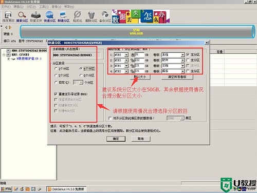Image resolution: width=257 pixels, height=193 pixels.
Task: Click the 取消 cancel button
Action: point(141,139)
